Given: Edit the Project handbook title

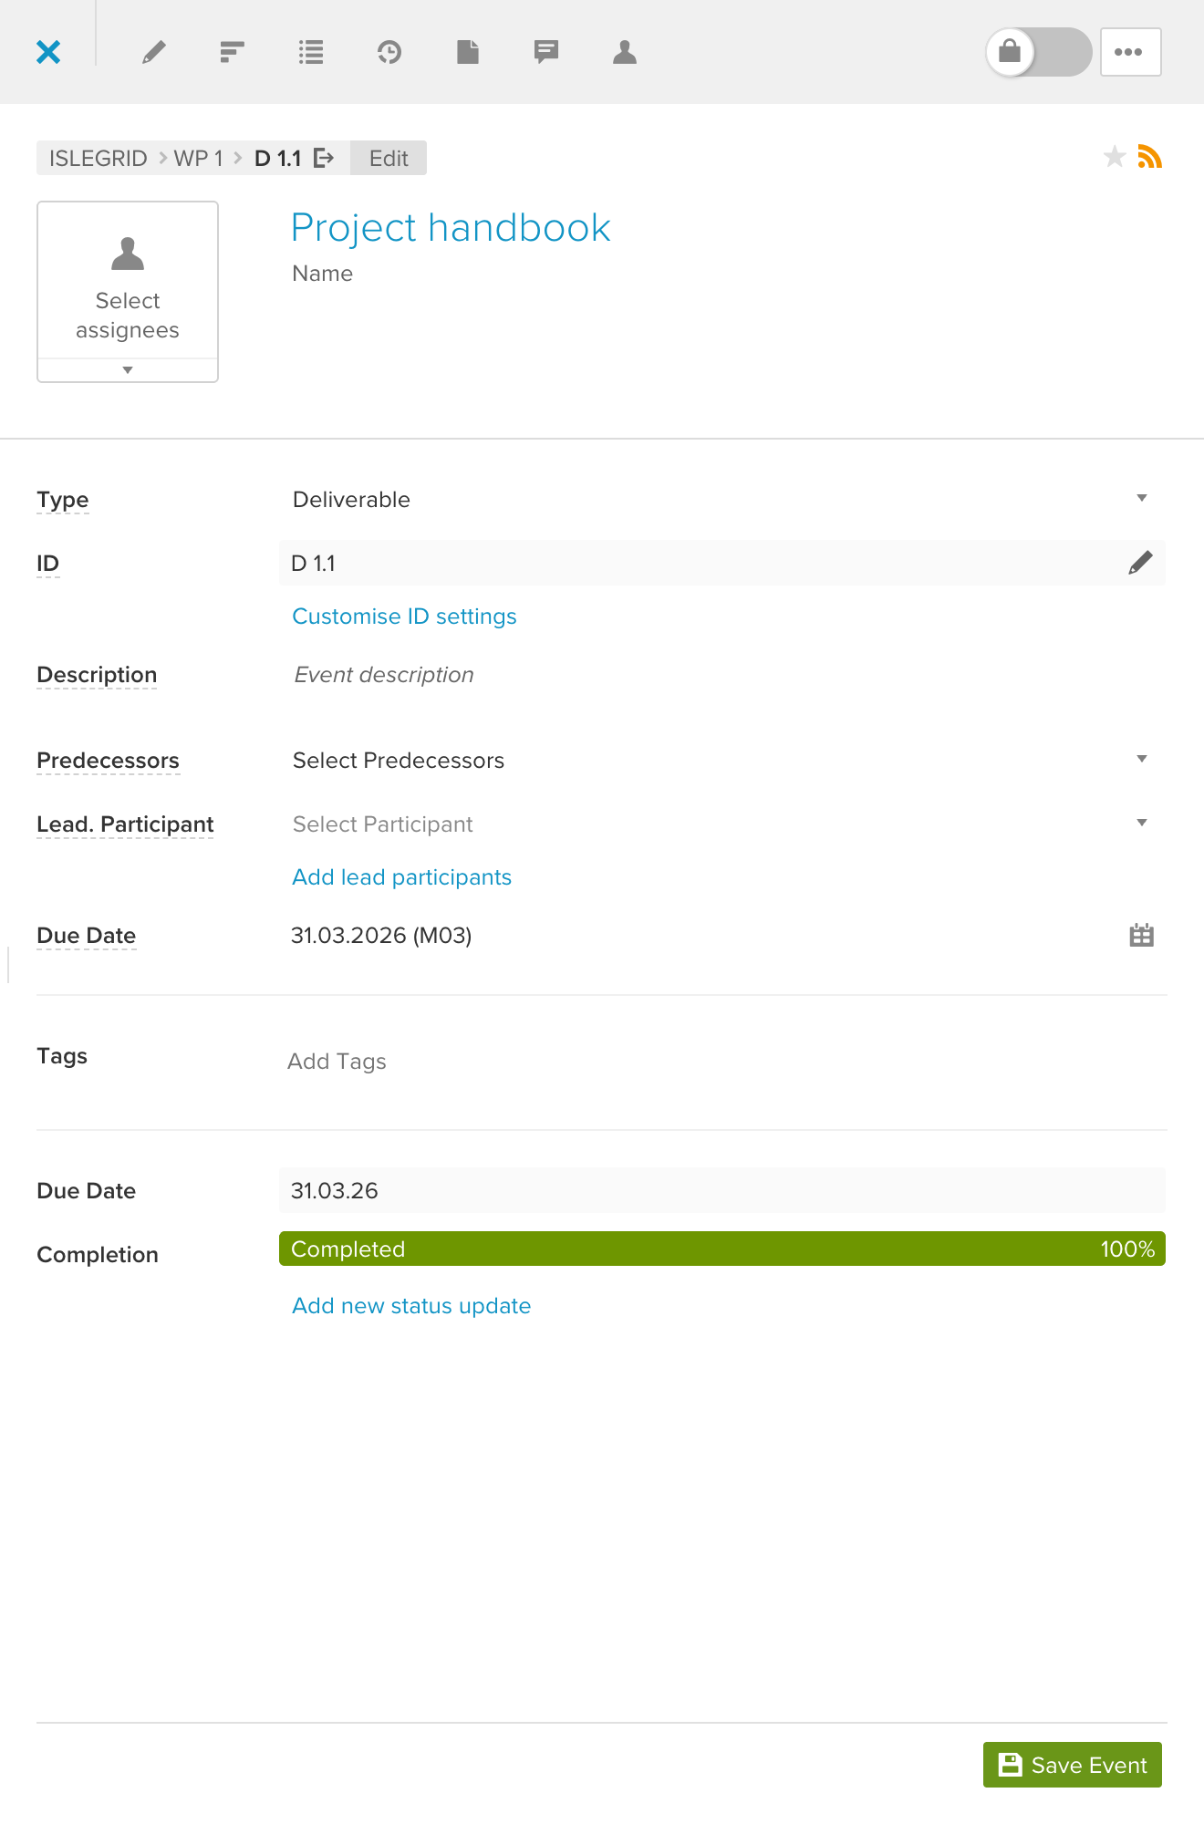Looking at the screenshot, I should 451,228.
